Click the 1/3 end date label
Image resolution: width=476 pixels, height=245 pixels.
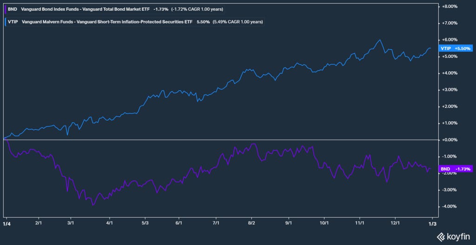(x=432, y=223)
